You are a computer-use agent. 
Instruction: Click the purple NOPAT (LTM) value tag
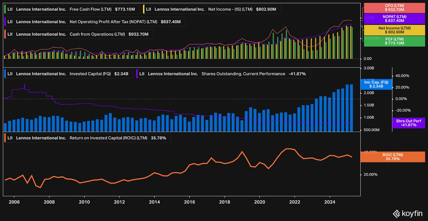pos(394,19)
